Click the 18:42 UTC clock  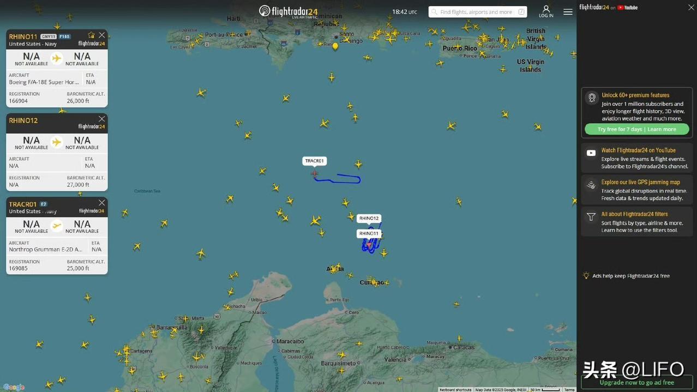(x=404, y=11)
